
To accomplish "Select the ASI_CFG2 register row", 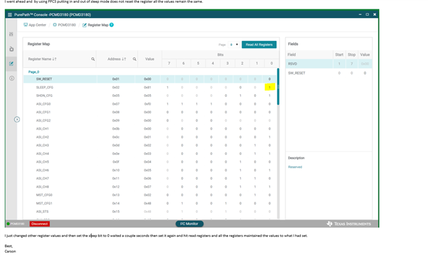I will [150, 120].
